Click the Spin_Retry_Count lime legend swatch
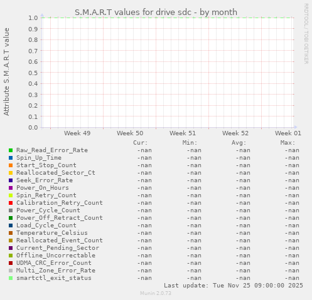The width and height of the screenshot is (312, 300). click(11, 195)
